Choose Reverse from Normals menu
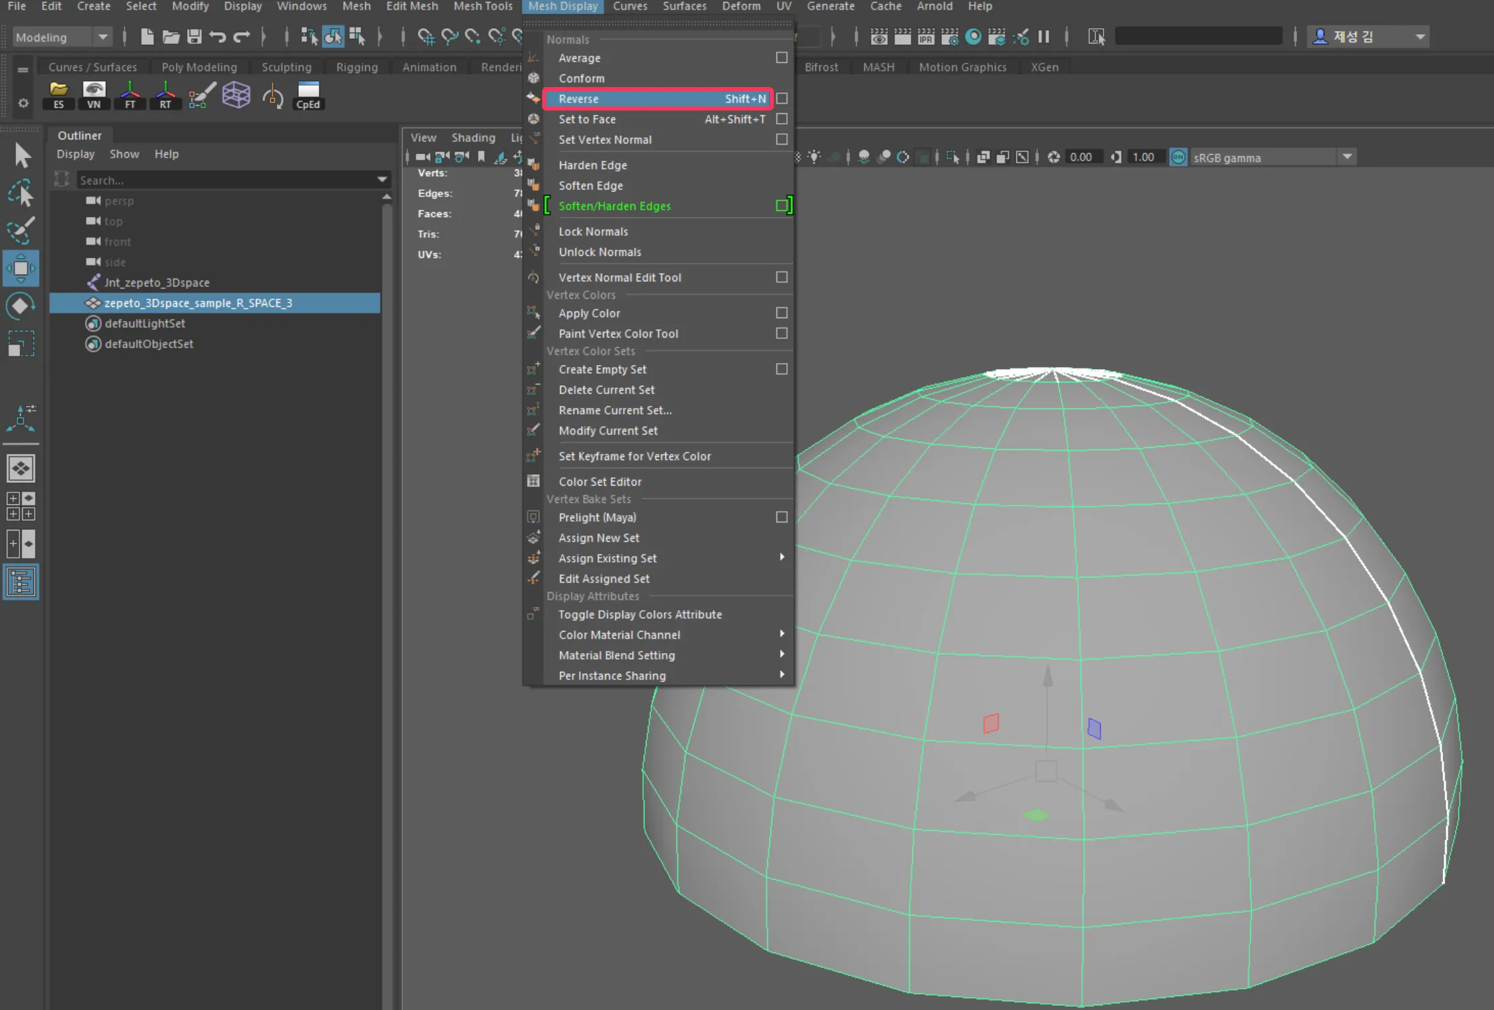Image resolution: width=1494 pixels, height=1010 pixels. [x=657, y=98]
